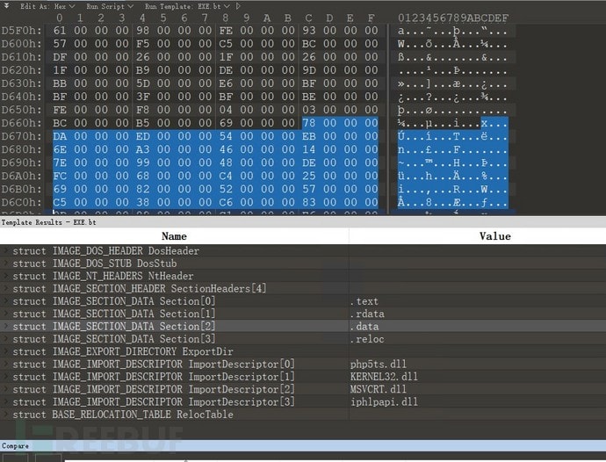Image resolution: width=606 pixels, height=462 pixels.
Task: Click byte E6 in row D630h
Action: [226, 83]
